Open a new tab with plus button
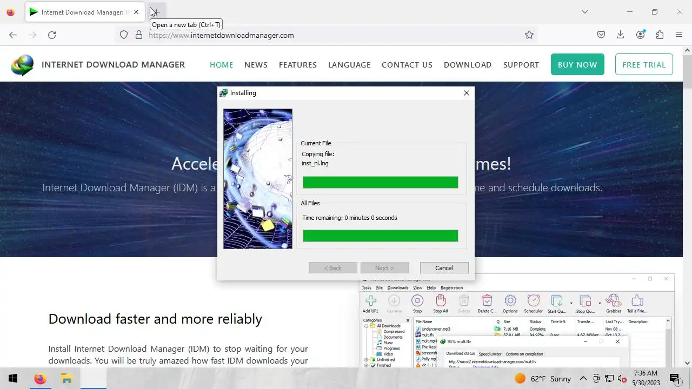 [x=155, y=12]
